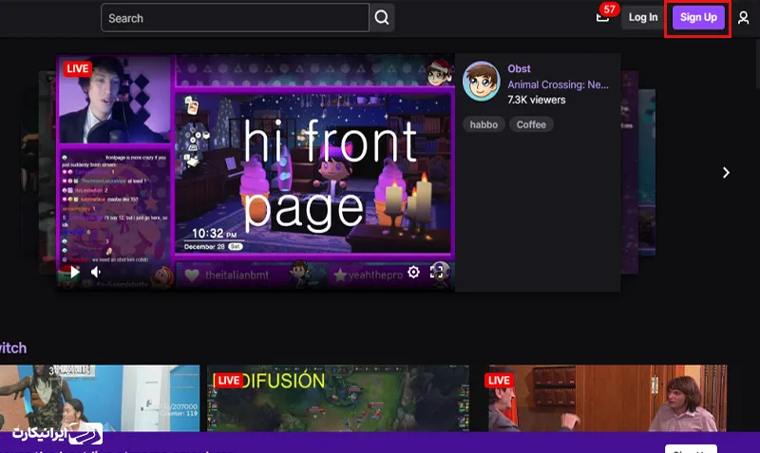Viewport: 760px width, 453px height.
Task: Open the wooden-door room live stream thumbnail
Action: coord(607,398)
